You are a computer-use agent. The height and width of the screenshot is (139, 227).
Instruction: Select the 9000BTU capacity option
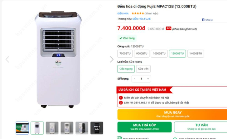point(142,54)
